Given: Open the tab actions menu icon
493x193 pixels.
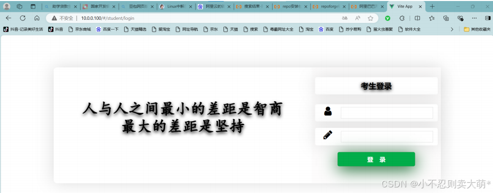Looking at the screenshot, I should (33, 6).
